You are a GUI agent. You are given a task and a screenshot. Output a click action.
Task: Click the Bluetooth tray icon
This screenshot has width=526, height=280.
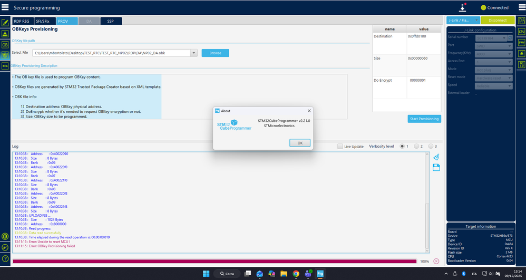click(464, 274)
